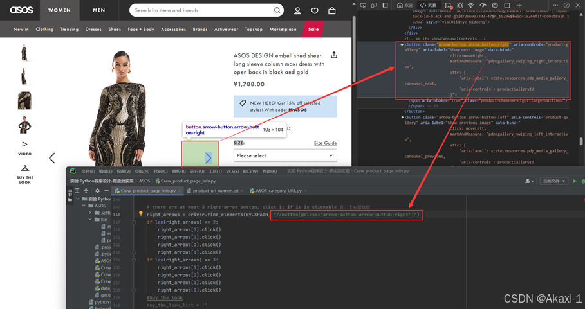The image size is (585, 309).
Task: Open the New in category
Action: click(x=21, y=29)
